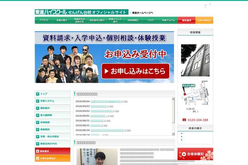Screen dimensions: 248x165
Task: Go to the ブログ navigation tab
Action: point(151,20)
